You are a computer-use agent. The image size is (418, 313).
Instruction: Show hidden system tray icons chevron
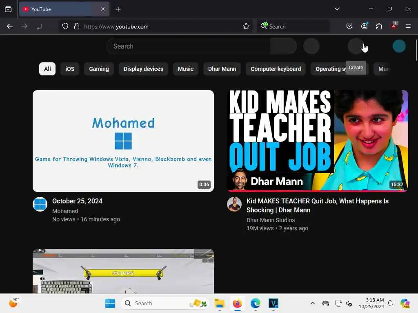click(x=313, y=303)
